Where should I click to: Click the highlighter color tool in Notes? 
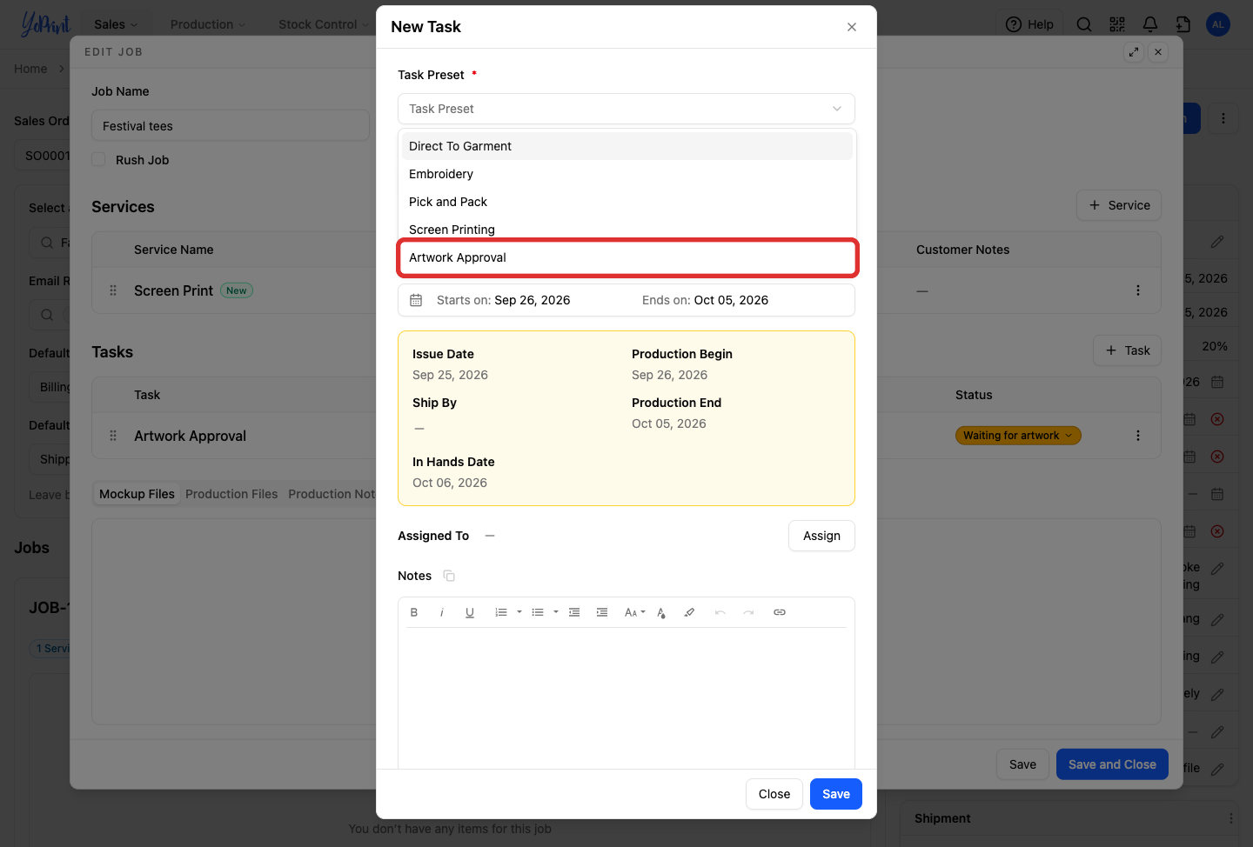(x=689, y=612)
